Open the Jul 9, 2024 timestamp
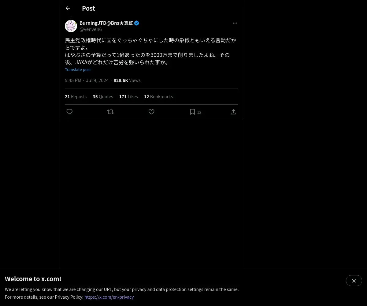This screenshot has height=306, width=367. pos(97,80)
